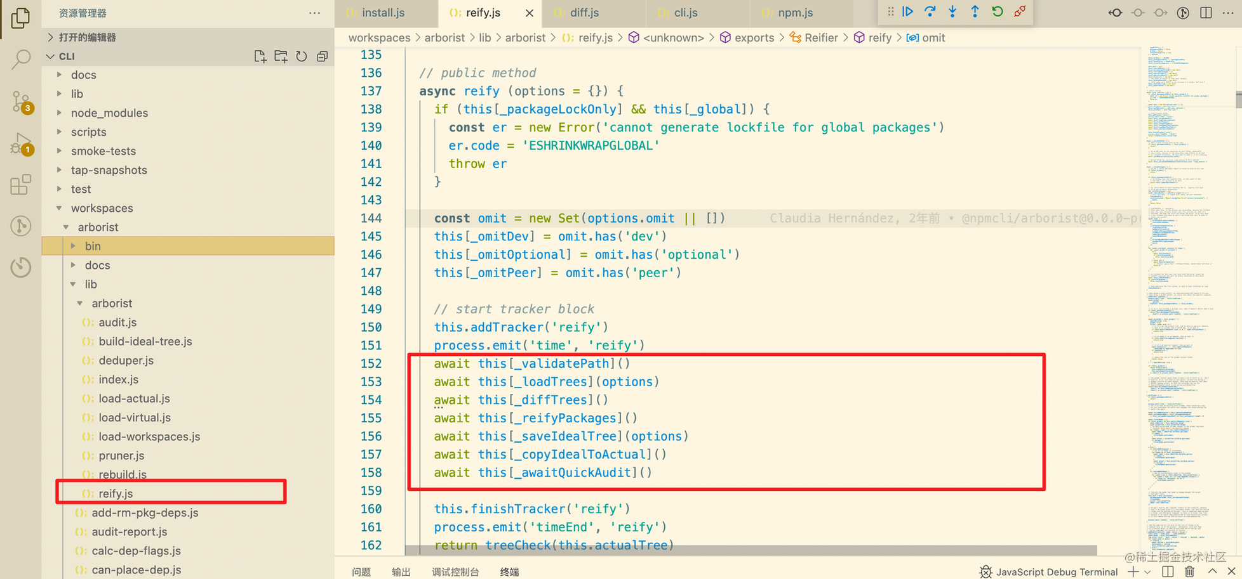The image size is (1242, 579).
Task: Open Source Control view with badge 3
Action: coord(21,101)
